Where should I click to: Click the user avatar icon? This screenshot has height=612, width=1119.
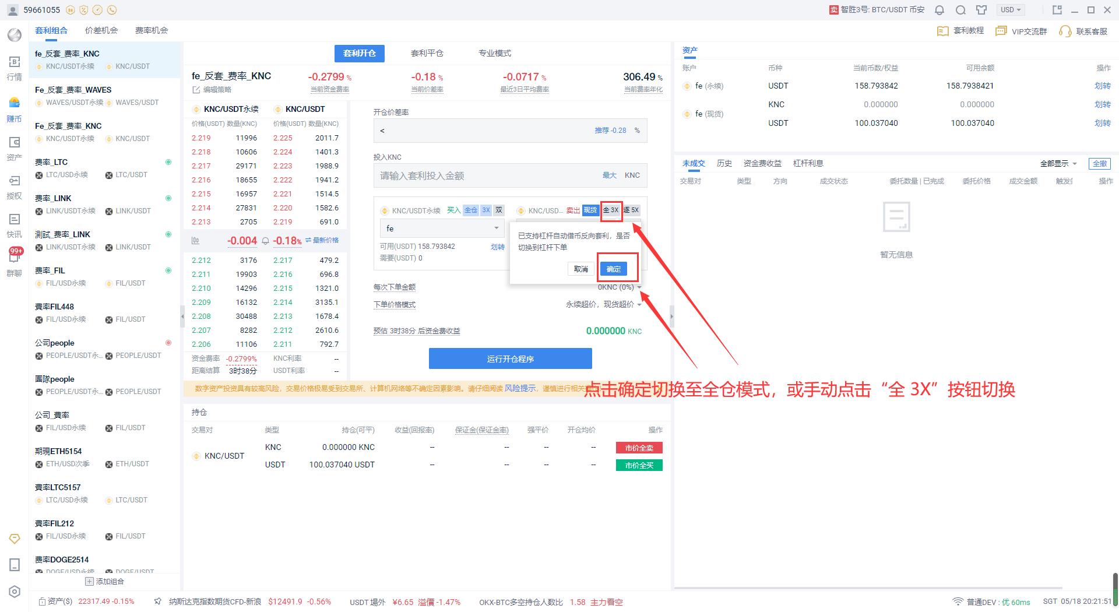[x=13, y=10]
